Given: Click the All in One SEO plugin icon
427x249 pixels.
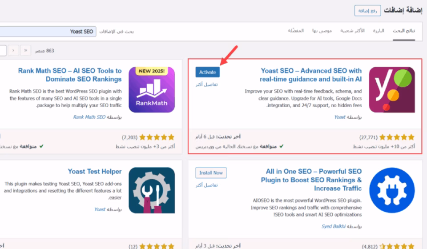Looking at the screenshot, I should (x=392, y=190).
